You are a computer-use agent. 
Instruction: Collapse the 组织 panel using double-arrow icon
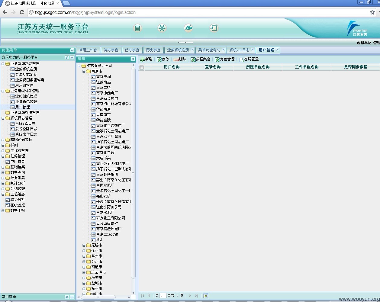click(x=133, y=59)
